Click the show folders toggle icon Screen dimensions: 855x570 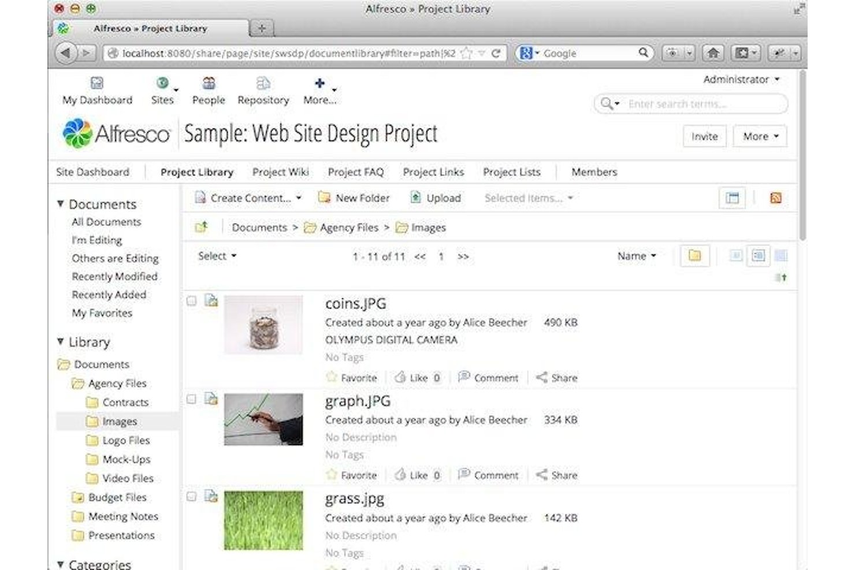[x=694, y=256]
